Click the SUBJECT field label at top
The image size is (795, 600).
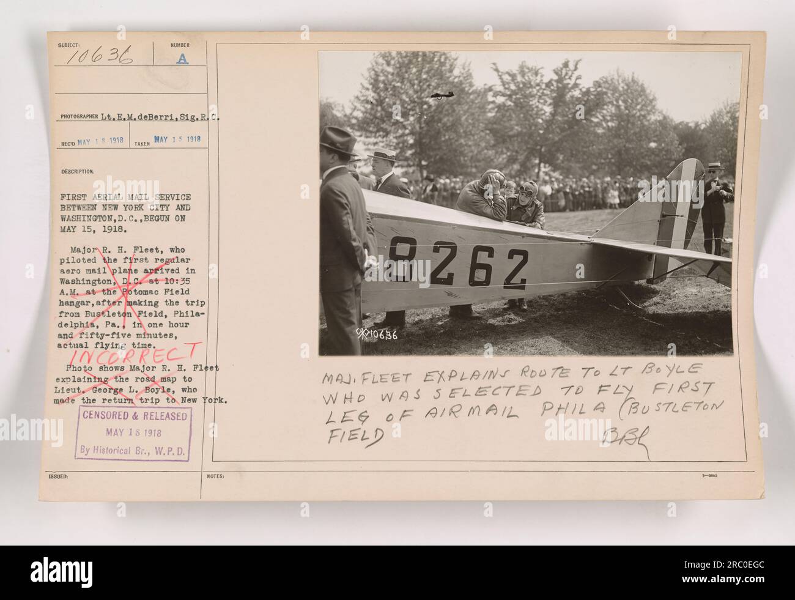(x=69, y=45)
